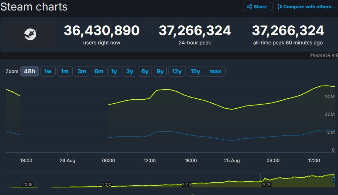
Task: Open Compare with others option
Action: pyautogui.click(x=306, y=6)
